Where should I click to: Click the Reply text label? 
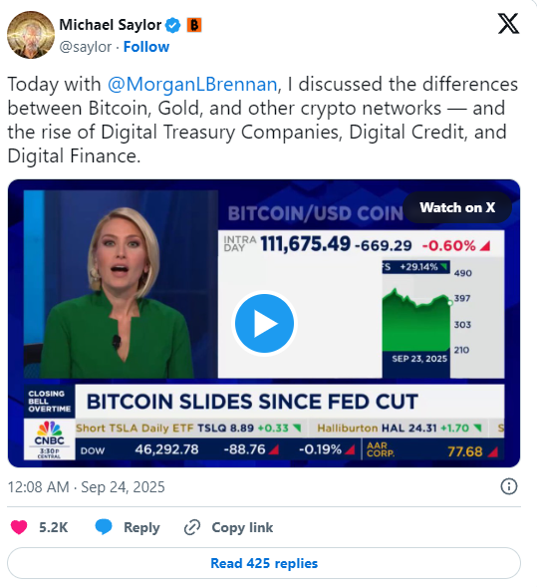tap(141, 527)
